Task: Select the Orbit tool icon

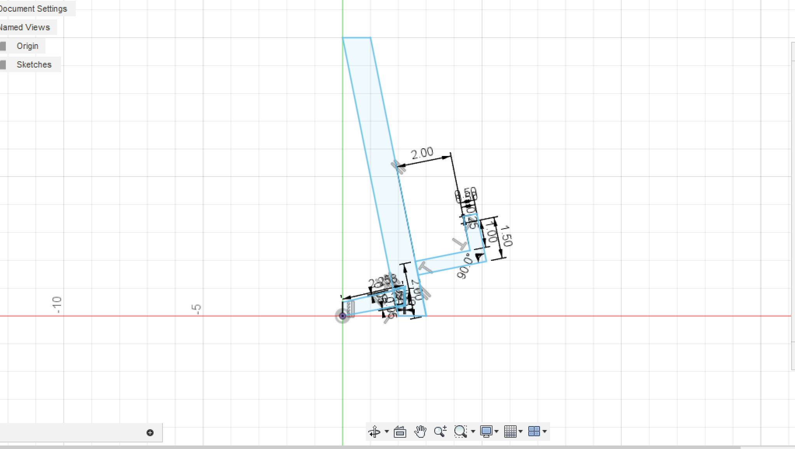Action: (x=374, y=432)
